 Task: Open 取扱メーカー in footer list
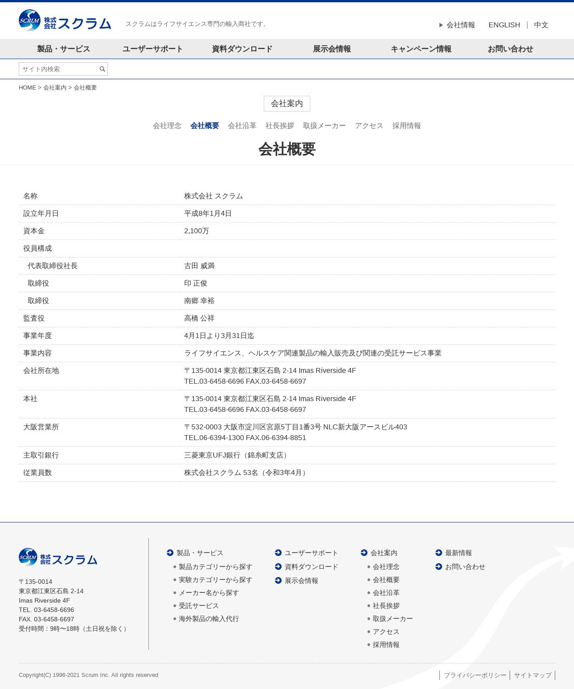[x=393, y=619]
